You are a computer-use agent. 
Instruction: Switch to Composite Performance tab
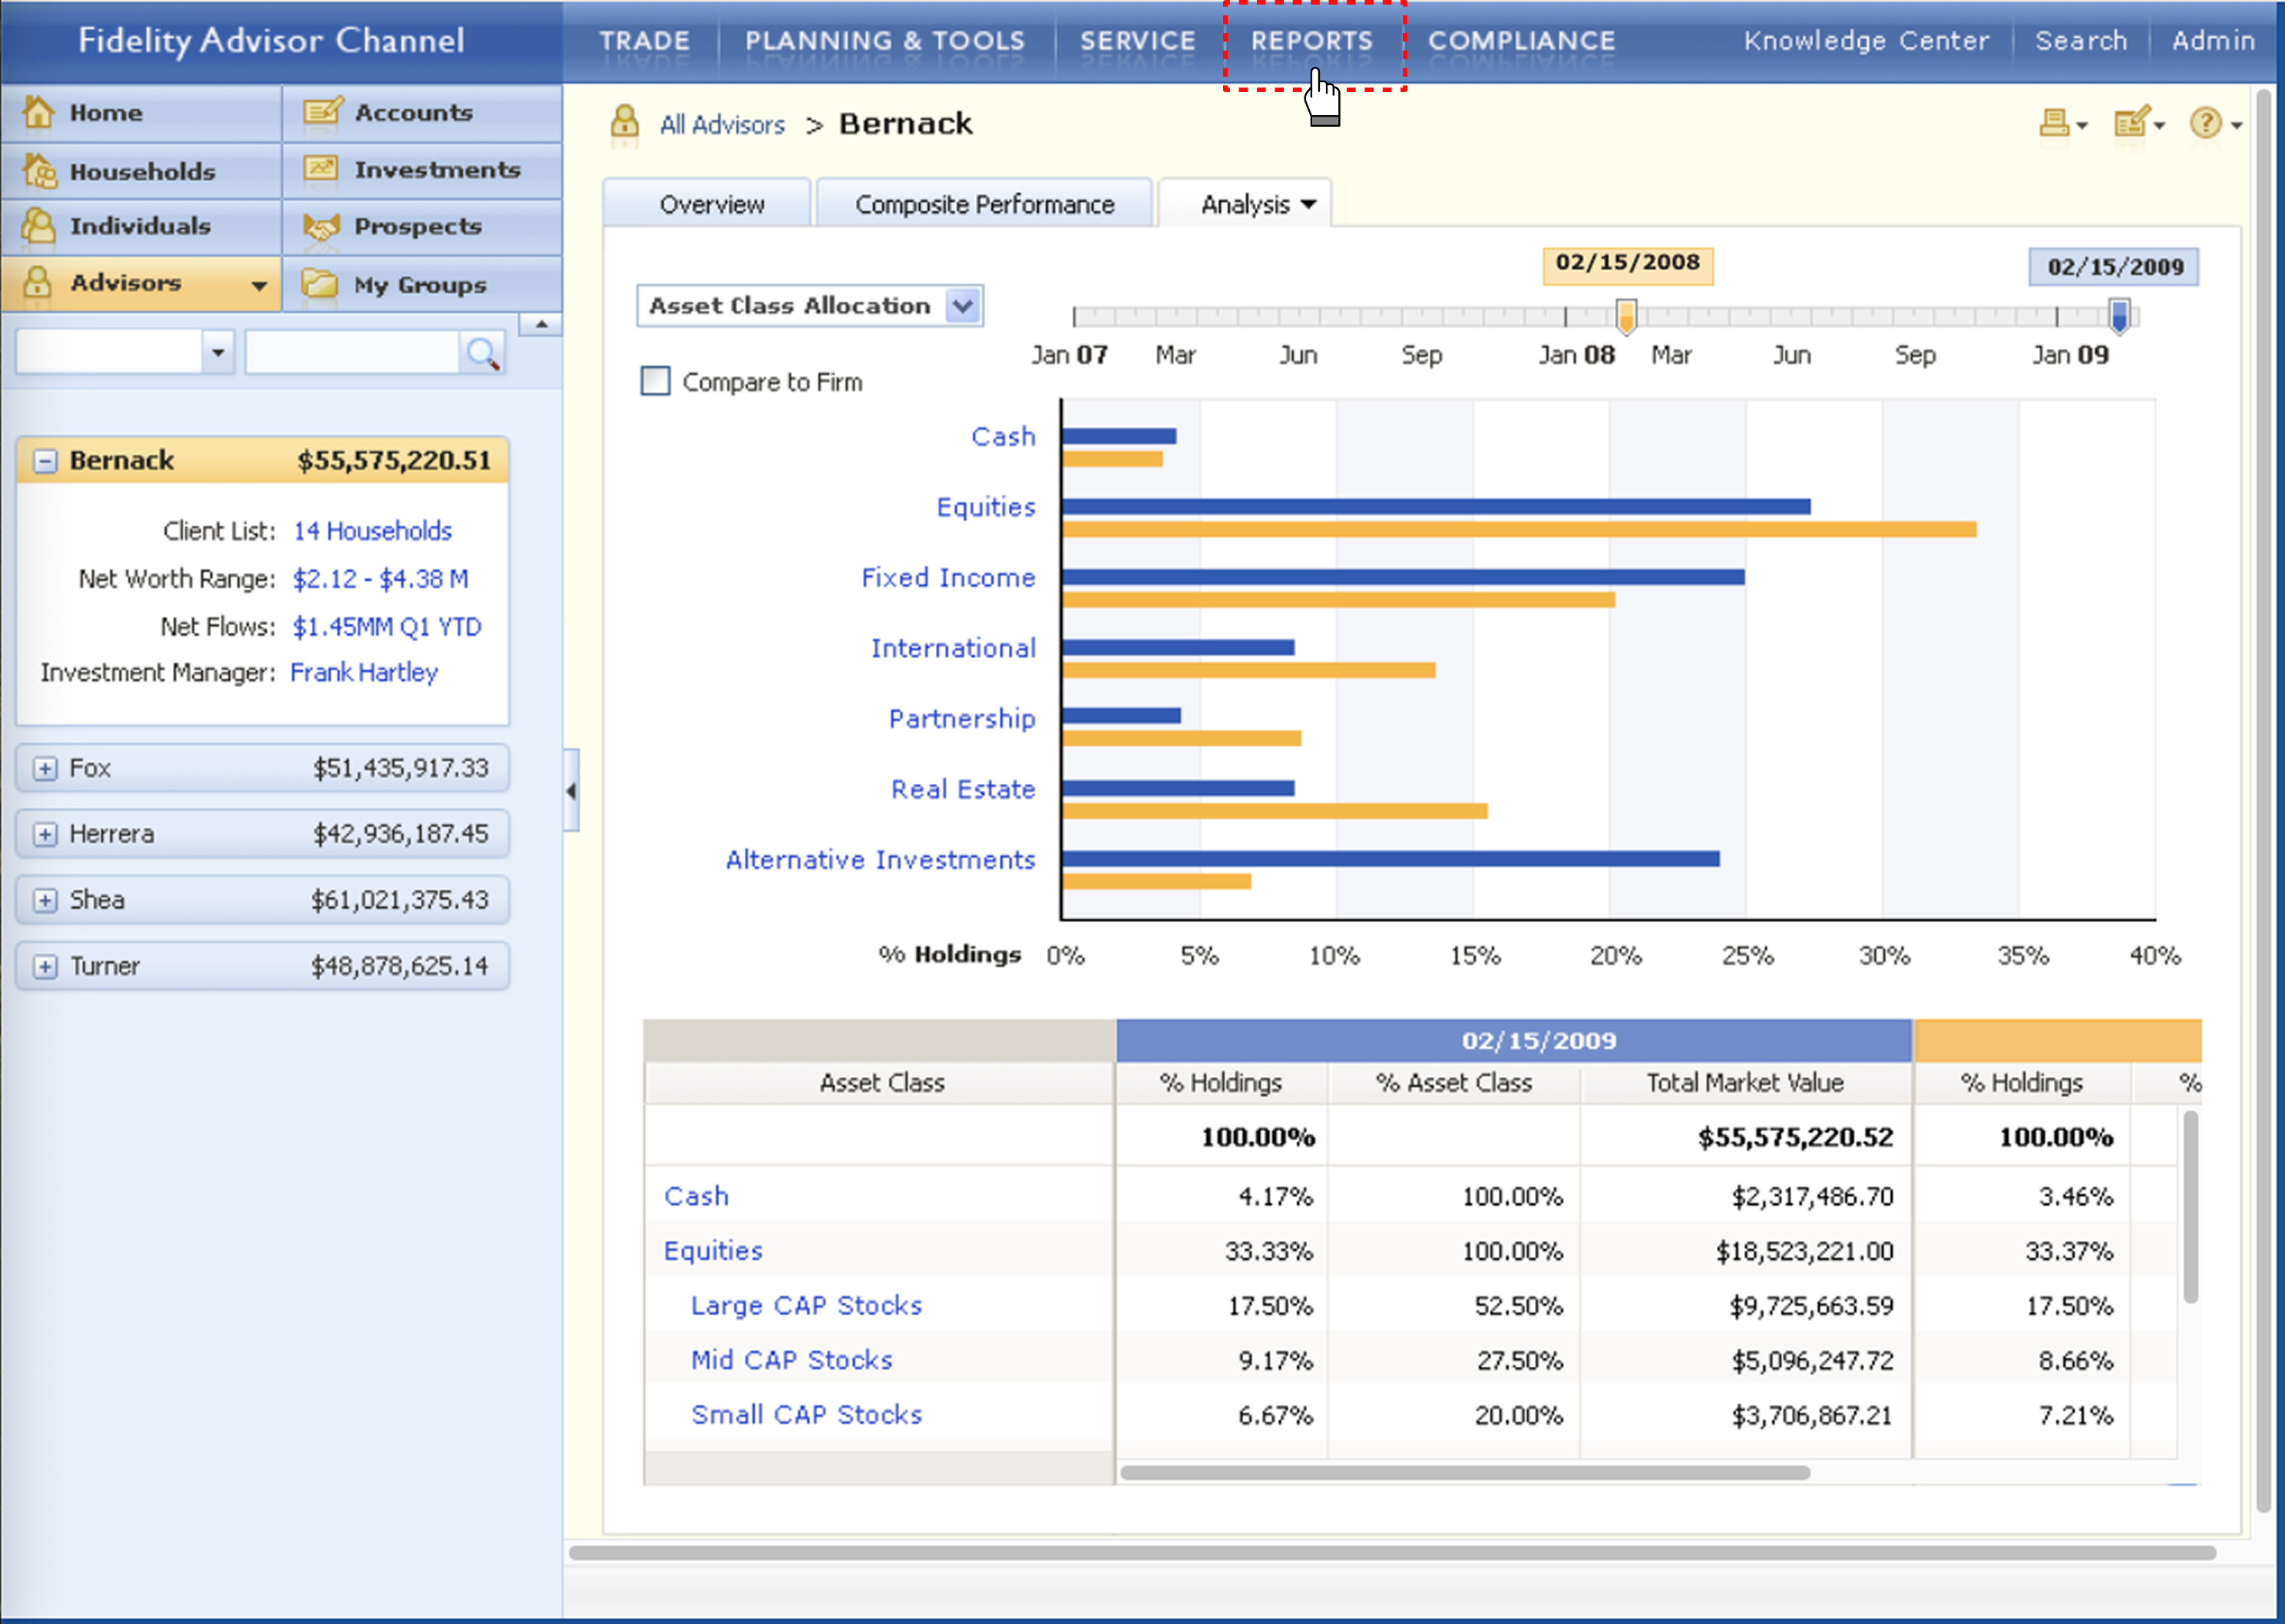point(984,205)
